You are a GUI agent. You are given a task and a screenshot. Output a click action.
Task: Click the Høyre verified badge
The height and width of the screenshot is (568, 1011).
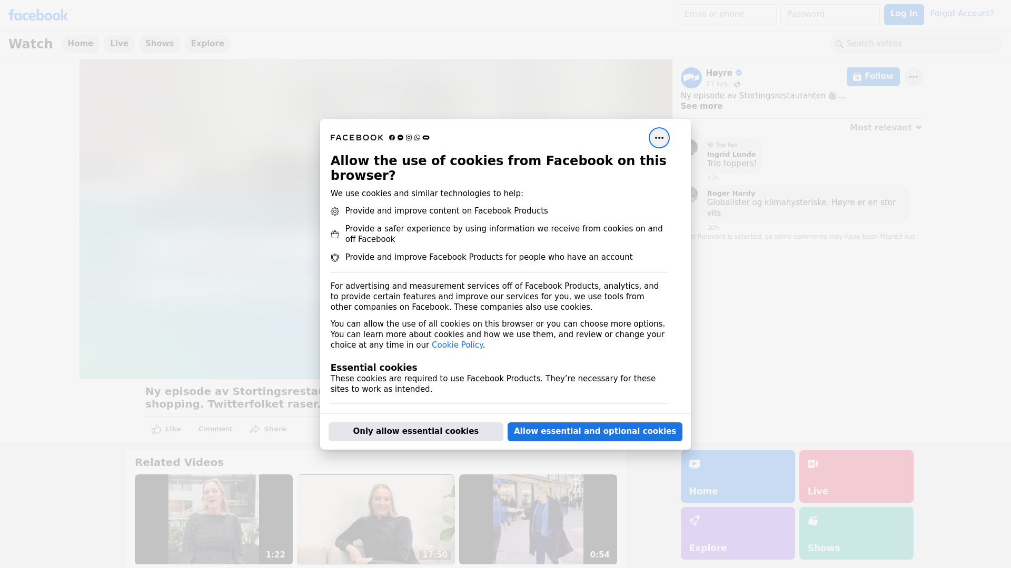pyautogui.click(x=739, y=73)
